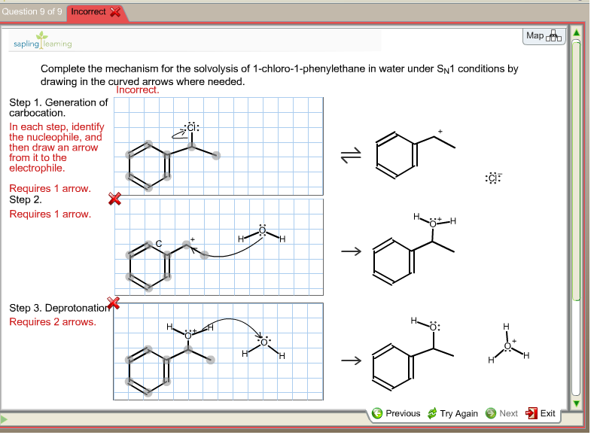This screenshot has height=435, width=597.
Task: Click the Map hierarchy icon
Action: pyautogui.click(x=554, y=36)
